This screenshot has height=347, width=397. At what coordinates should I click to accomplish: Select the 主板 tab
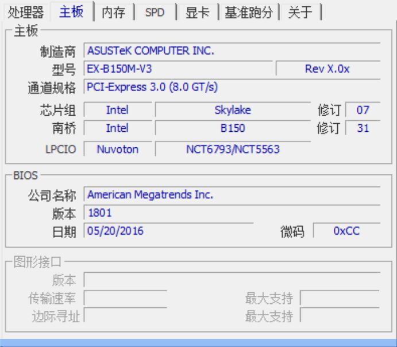pos(72,12)
